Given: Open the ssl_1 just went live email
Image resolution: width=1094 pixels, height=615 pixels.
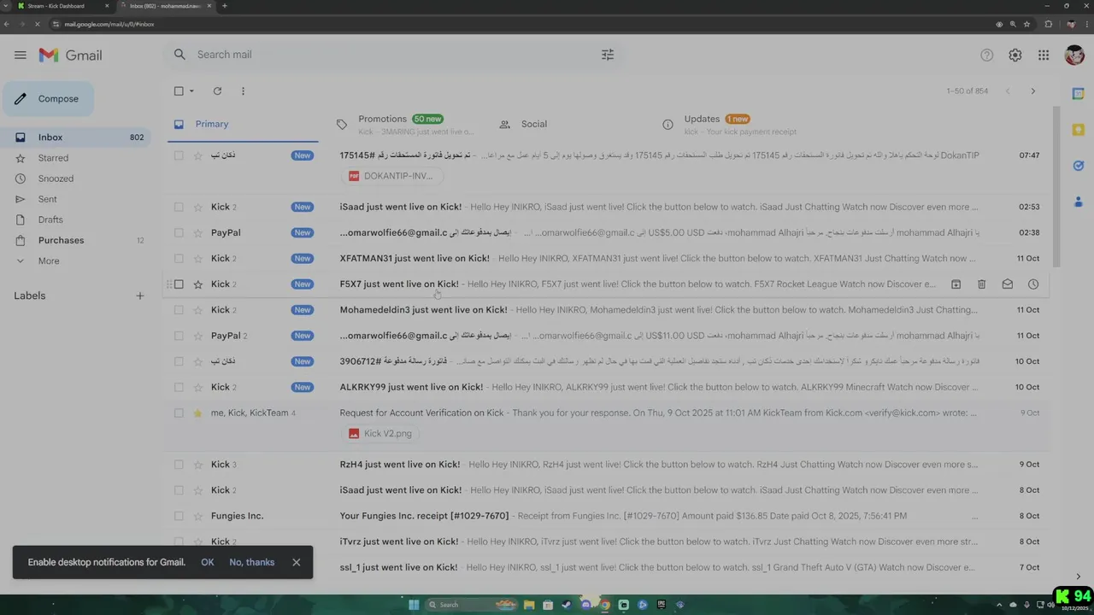Looking at the screenshot, I should (x=607, y=567).
